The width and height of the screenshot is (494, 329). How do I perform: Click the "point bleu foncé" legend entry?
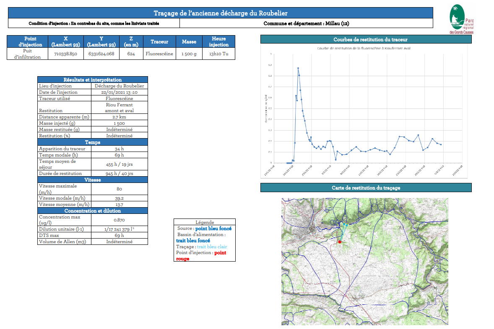point(213,229)
